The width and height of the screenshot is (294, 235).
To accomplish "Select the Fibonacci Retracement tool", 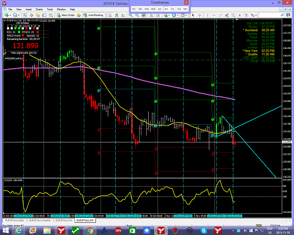I will (233, 15).
